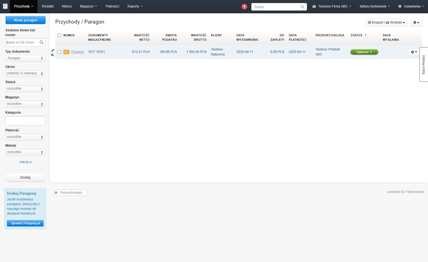Open the Status filter dropdown

click(x=25, y=89)
